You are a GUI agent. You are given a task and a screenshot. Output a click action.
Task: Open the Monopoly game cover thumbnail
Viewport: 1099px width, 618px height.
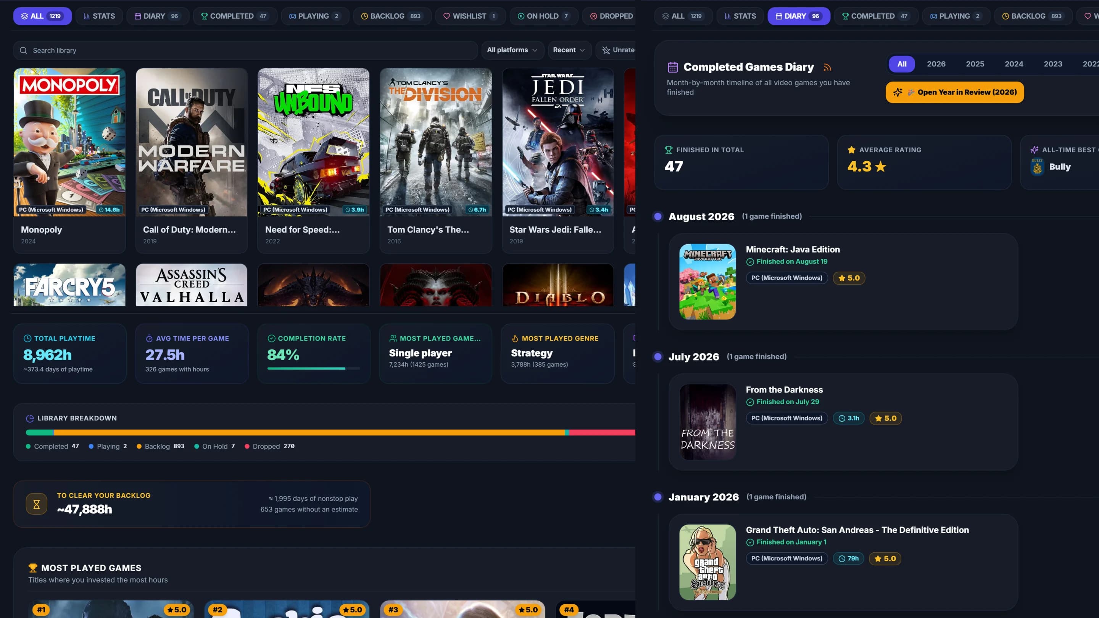point(69,142)
